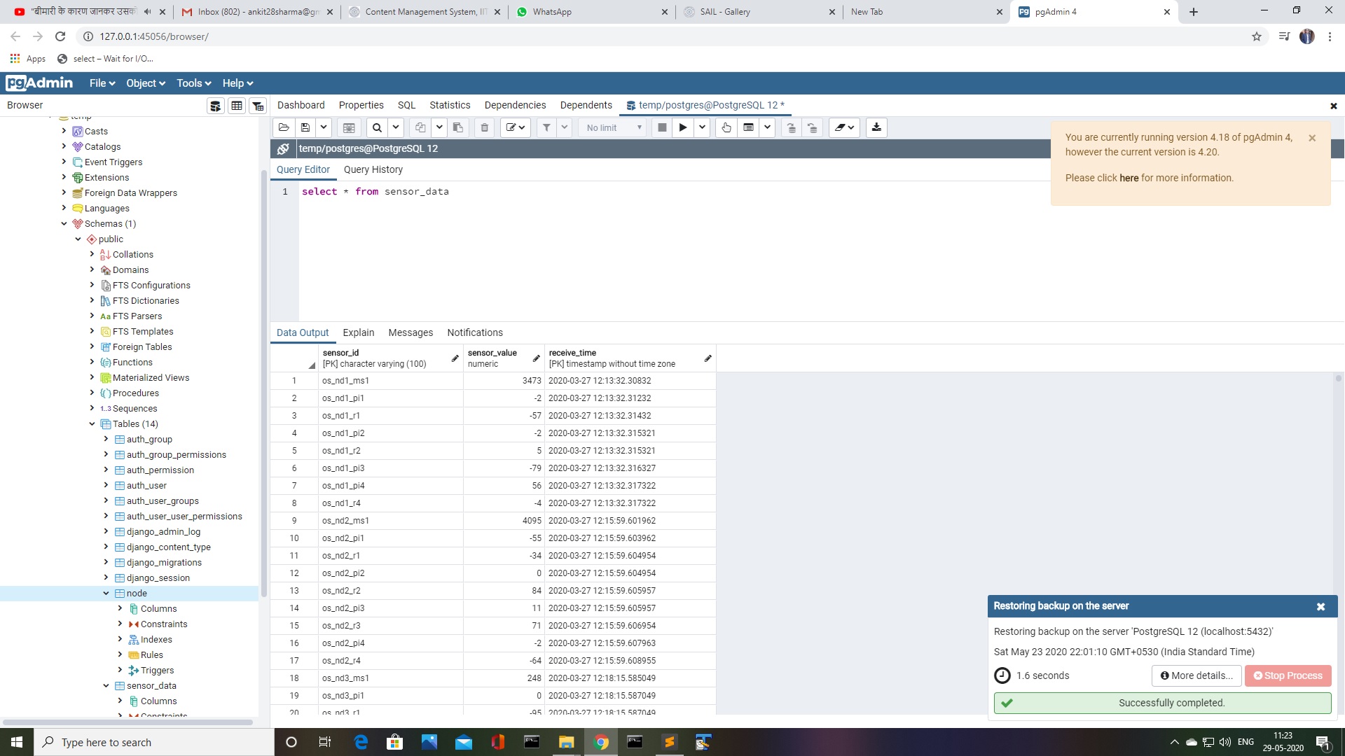Viewport: 1345px width, 756px height.
Task: Expand the auth_user table node
Action: (106, 485)
